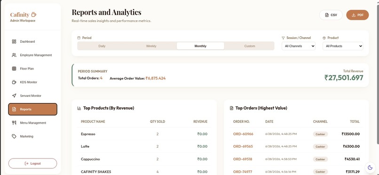Click the QTY SOLD column header
Viewport: 379px width, 175px height.
[158, 121]
